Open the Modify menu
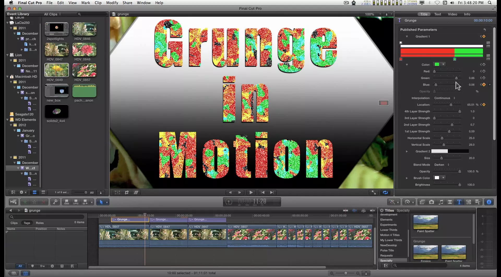This screenshot has width=501, height=277. (x=112, y=3)
